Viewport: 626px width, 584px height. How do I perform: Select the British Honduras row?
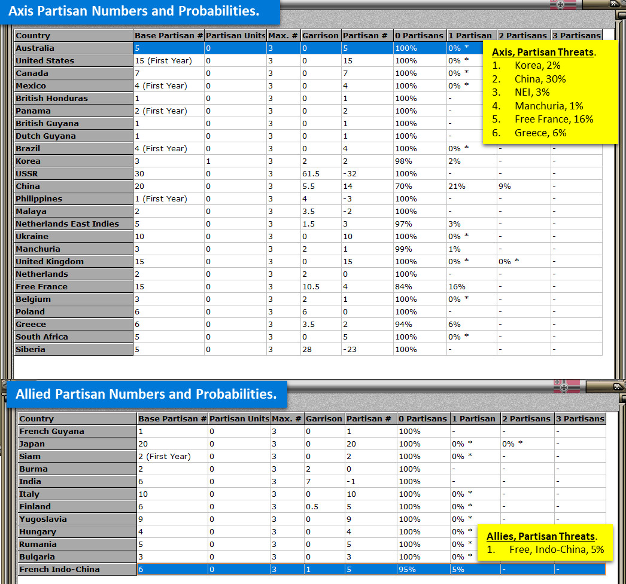(308, 99)
